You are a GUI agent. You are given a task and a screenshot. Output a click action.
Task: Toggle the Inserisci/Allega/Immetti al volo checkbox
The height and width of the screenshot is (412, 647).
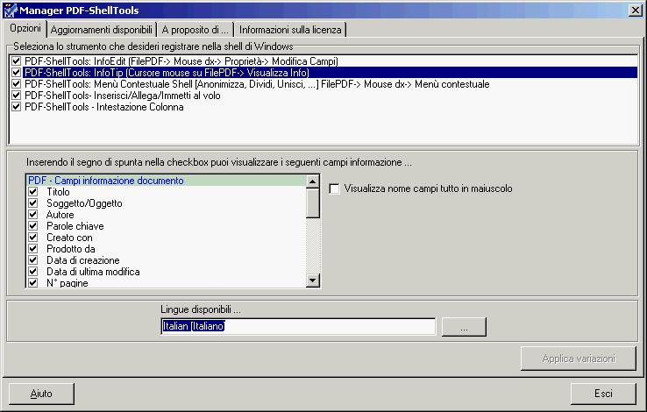(16, 96)
